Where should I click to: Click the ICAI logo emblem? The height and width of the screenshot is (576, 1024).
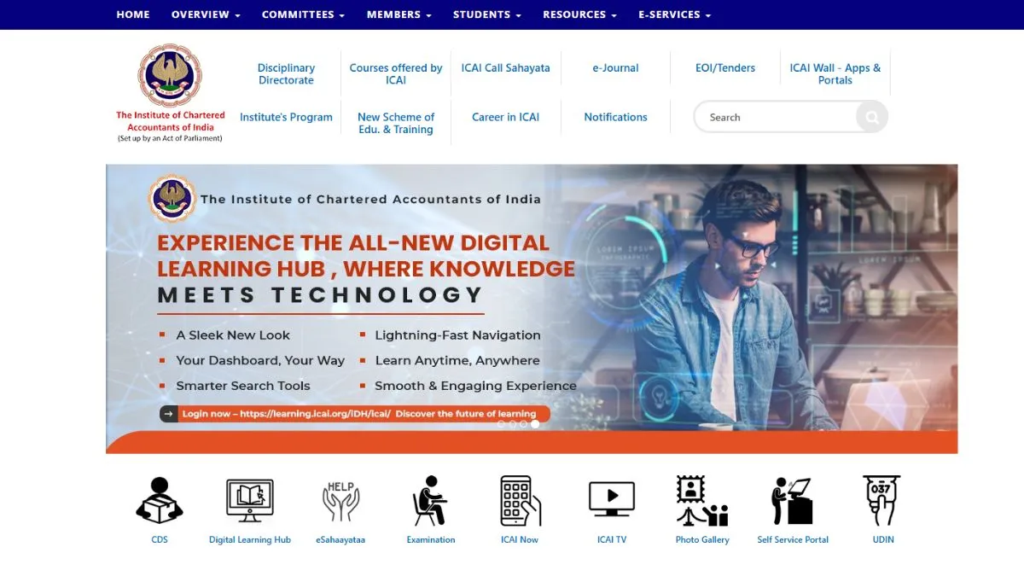pos(169,76)
